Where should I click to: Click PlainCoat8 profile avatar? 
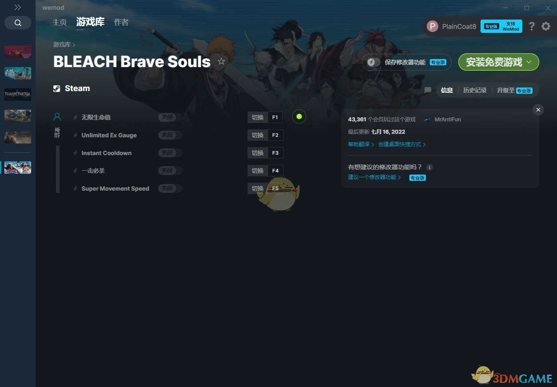[x=433, y=26]
